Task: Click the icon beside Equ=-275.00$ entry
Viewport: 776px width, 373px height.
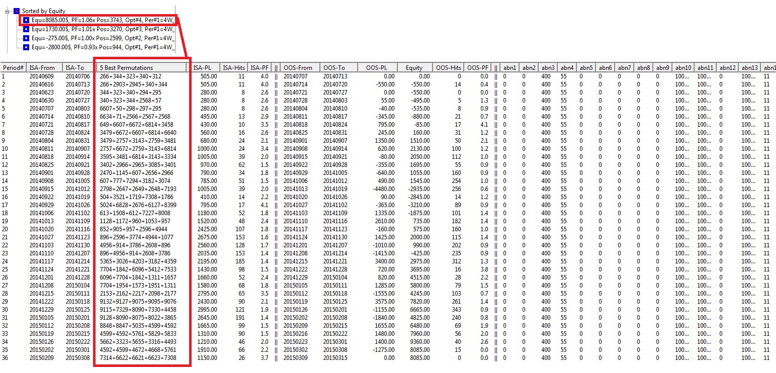Action: pos(26,38)
